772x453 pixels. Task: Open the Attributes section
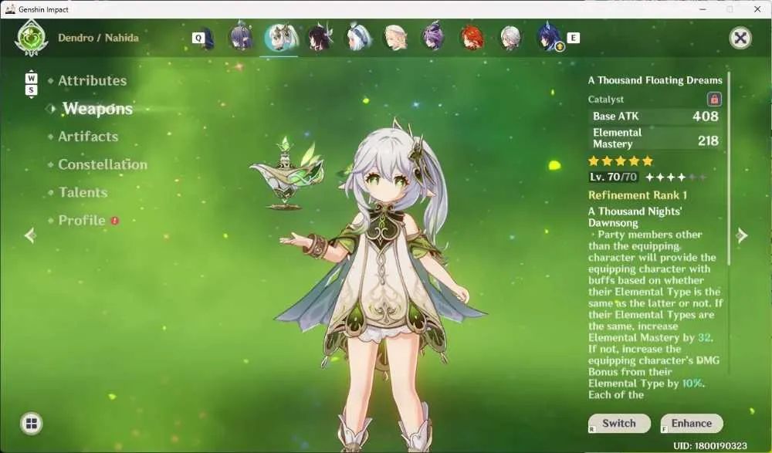coord(92,81)
